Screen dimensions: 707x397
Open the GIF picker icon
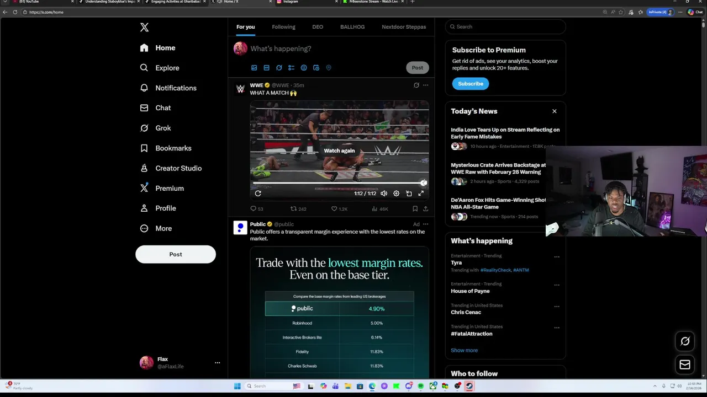pos(266,68)
